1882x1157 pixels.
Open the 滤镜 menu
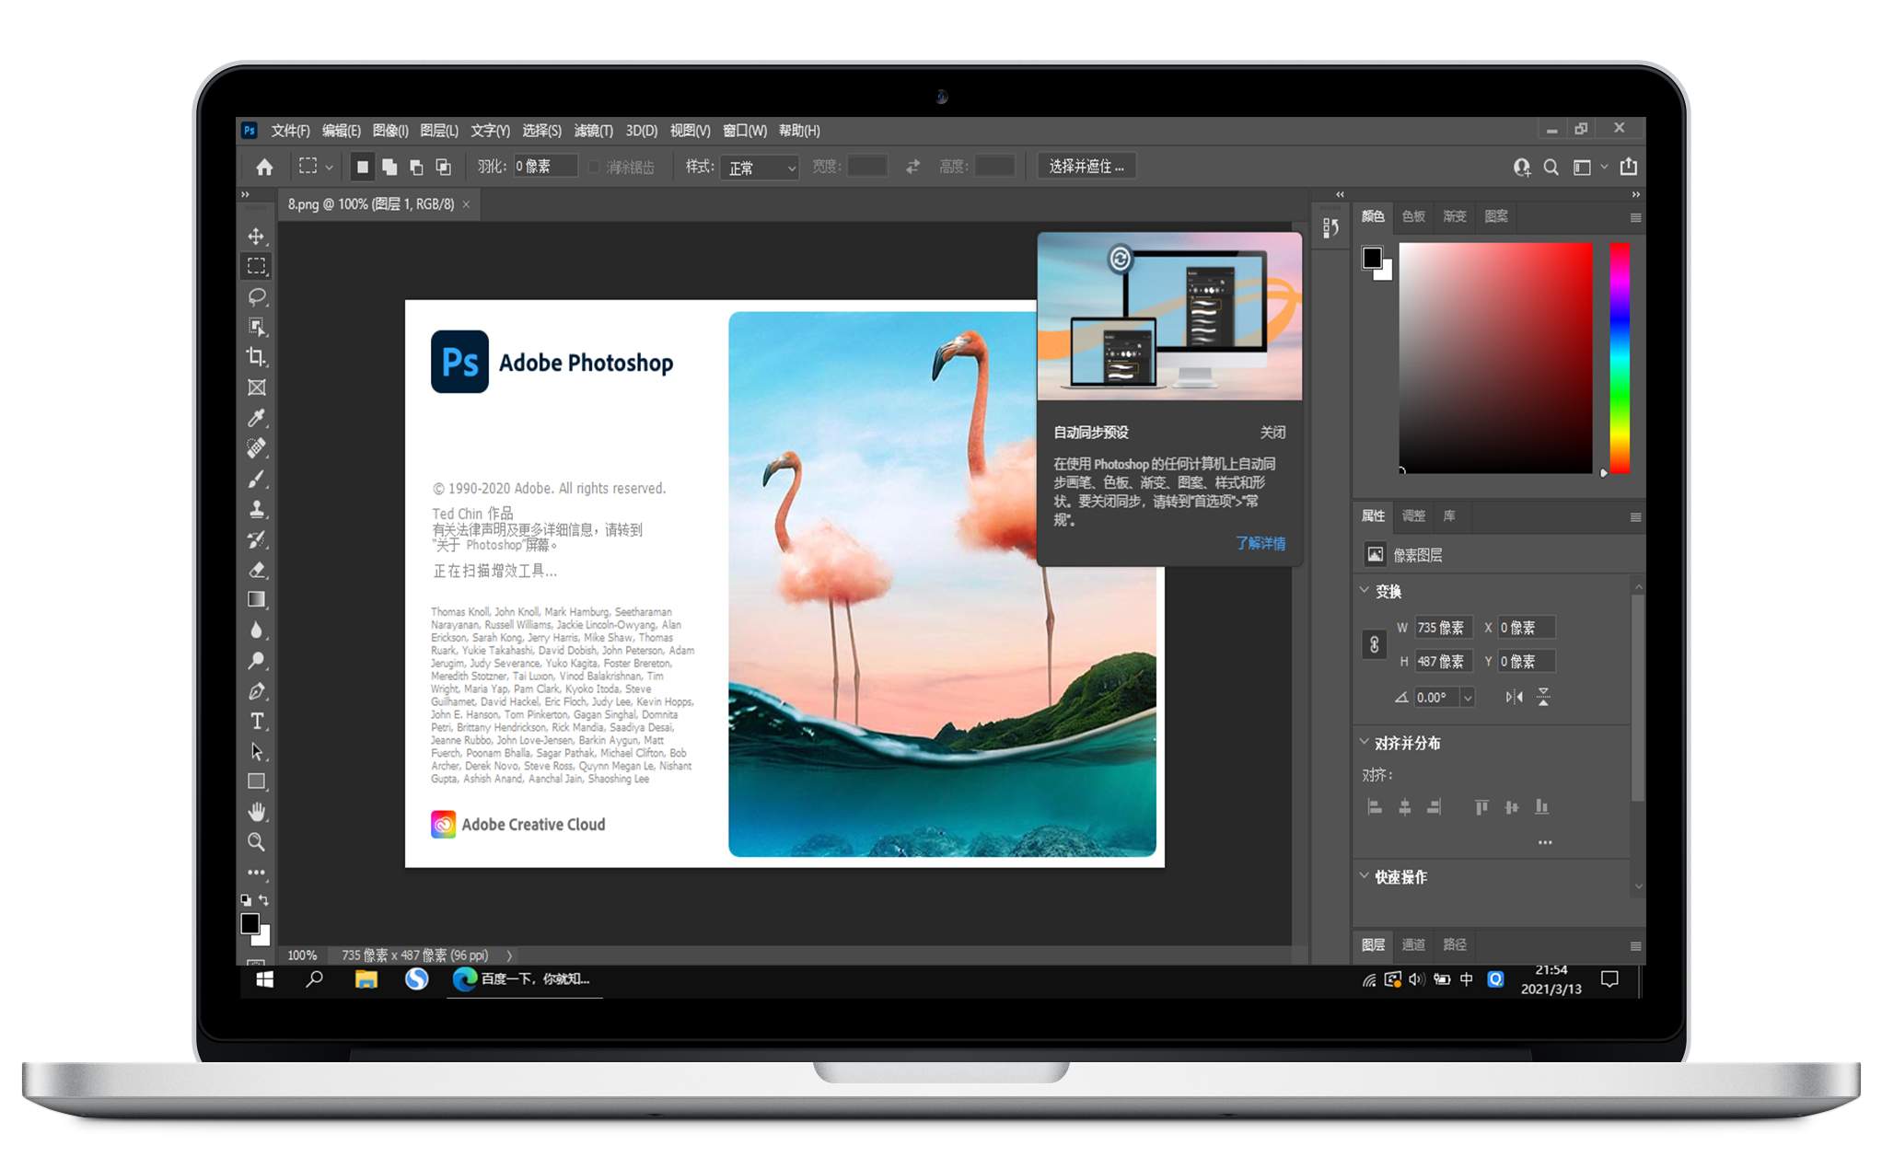coord(594,131)
